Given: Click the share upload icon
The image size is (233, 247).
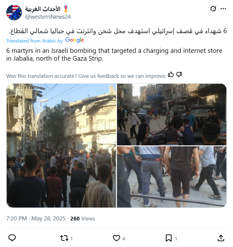Looking at the screenshot, I should pos(221,238).
